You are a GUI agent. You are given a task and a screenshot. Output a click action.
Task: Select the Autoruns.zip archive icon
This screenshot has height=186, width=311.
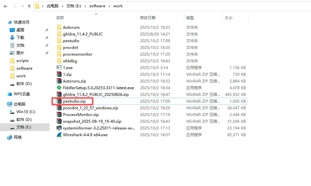click(59, 81)
